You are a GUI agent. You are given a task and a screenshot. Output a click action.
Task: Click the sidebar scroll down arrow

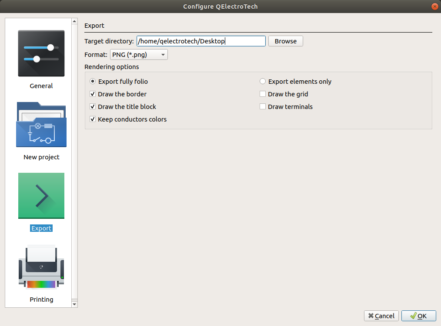click(x=74, y=304)
